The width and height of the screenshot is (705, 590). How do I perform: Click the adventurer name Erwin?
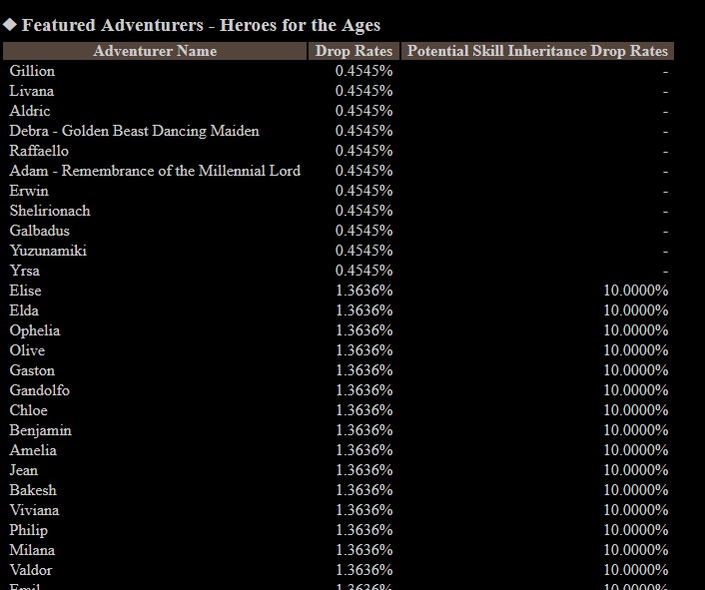point(29,191)
